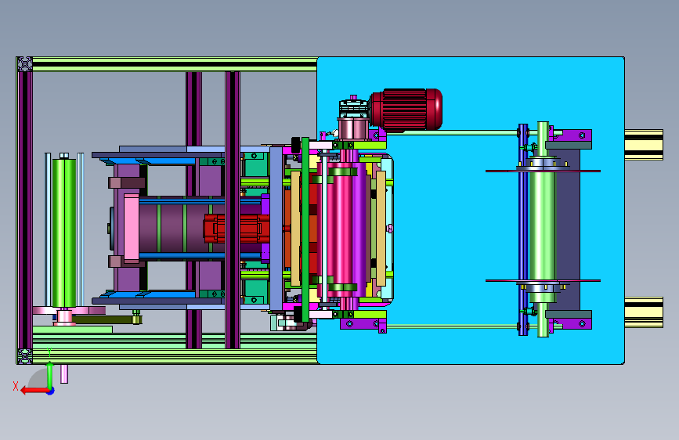The height and width of the screenshot is (440, 679).
Task: Pick the hex bolt atop the green roller
Action: [x=64, y=156]
